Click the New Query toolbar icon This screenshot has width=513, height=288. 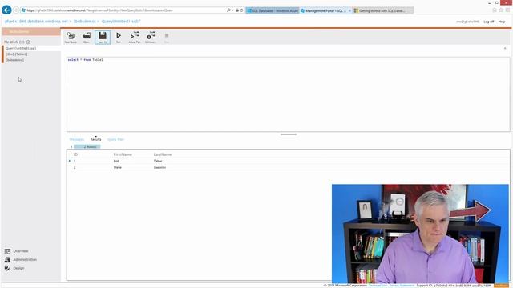tap(71, 38)
